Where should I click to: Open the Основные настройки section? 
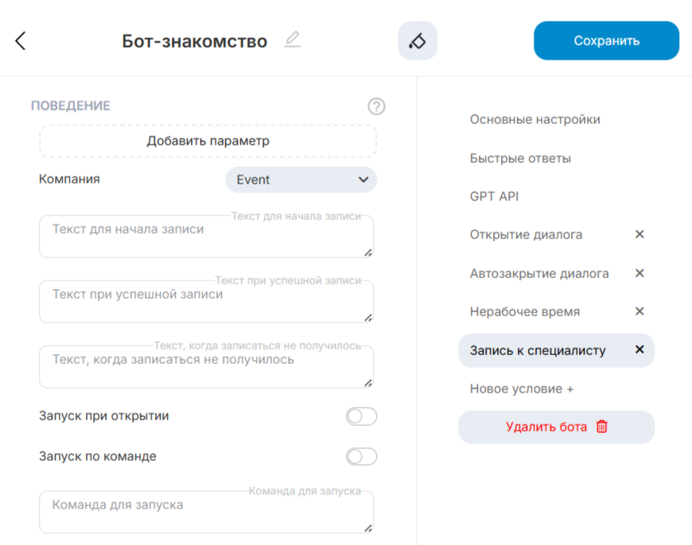tap(535, 120)
